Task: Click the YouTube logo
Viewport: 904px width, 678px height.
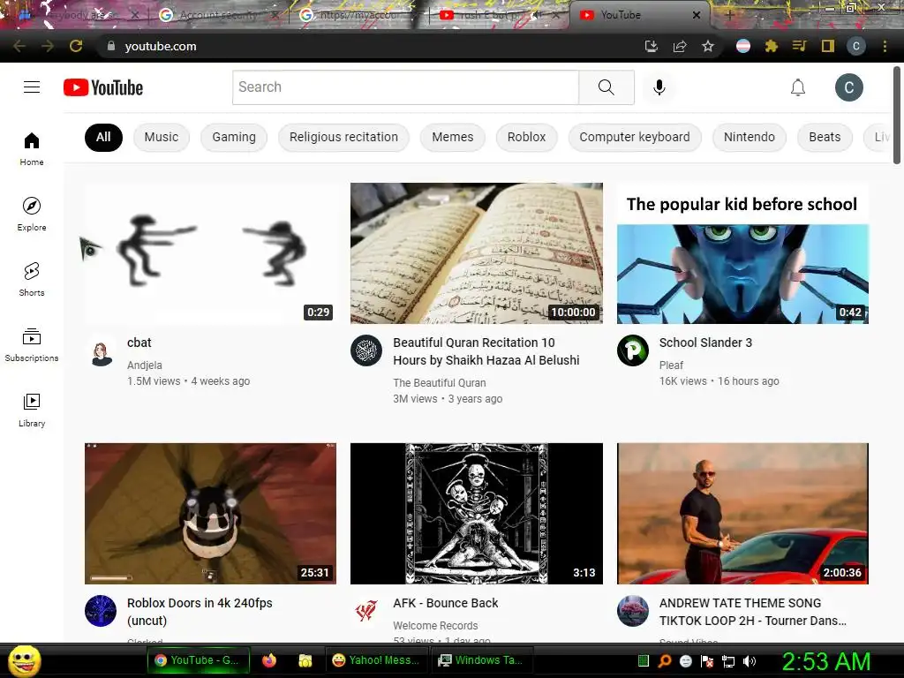Action: click(x=103, y=87)
